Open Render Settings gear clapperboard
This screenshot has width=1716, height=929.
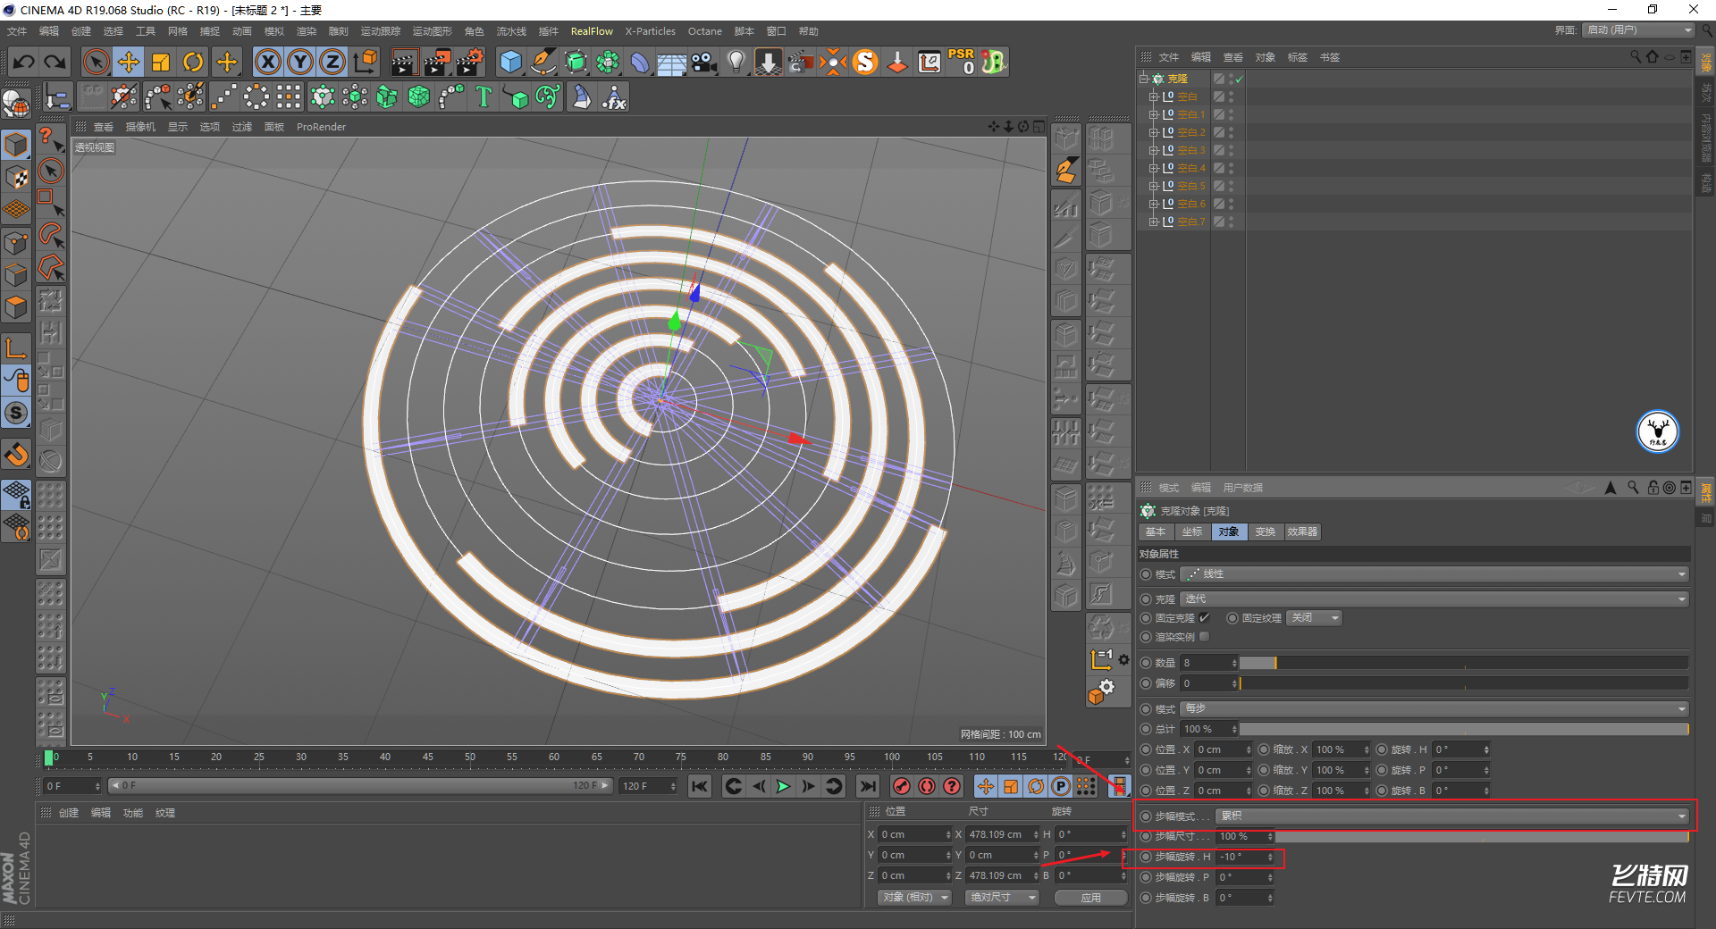click(469, 62)
